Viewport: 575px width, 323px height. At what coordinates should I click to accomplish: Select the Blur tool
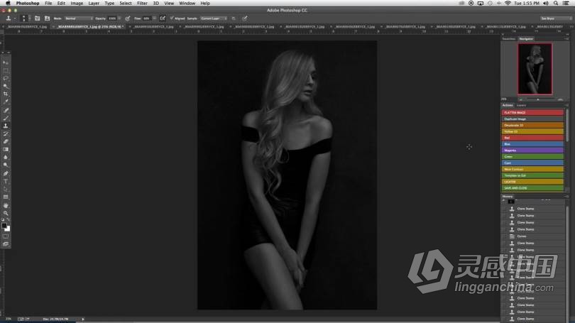(x=6, y=157)
